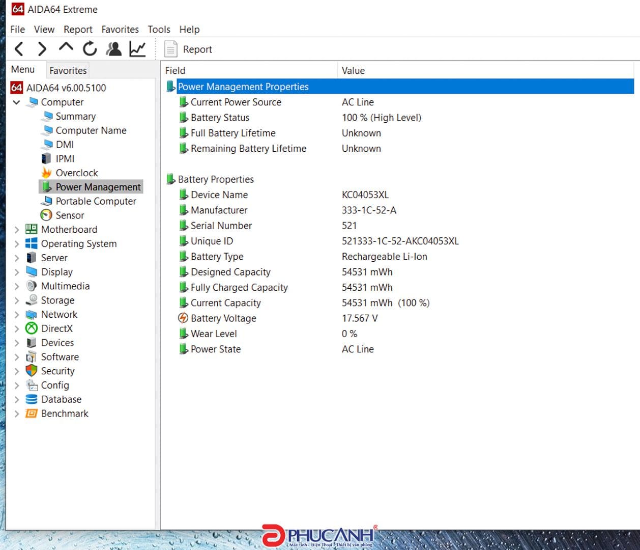Select Summary in the Computer tree
640x550 pixels.
pyautogui.click(x=75, y=117)
